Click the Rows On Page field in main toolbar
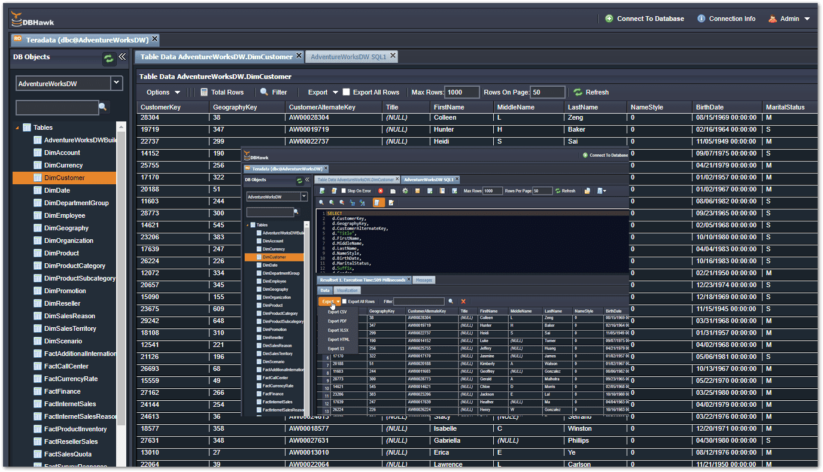 point(548,92)
